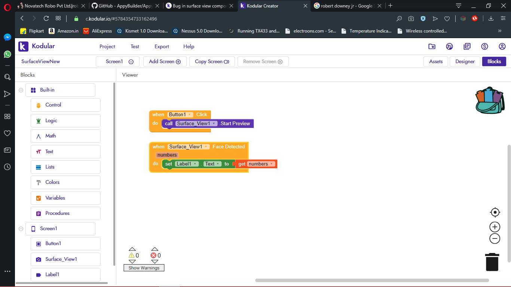Screen dimensions: 511x287
Task: Select the Colors block category
Action: click(x=65, y=182)
